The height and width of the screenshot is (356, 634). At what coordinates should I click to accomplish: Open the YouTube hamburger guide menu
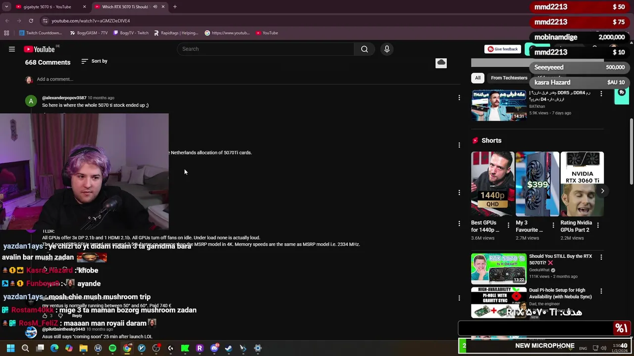[12, 49]
